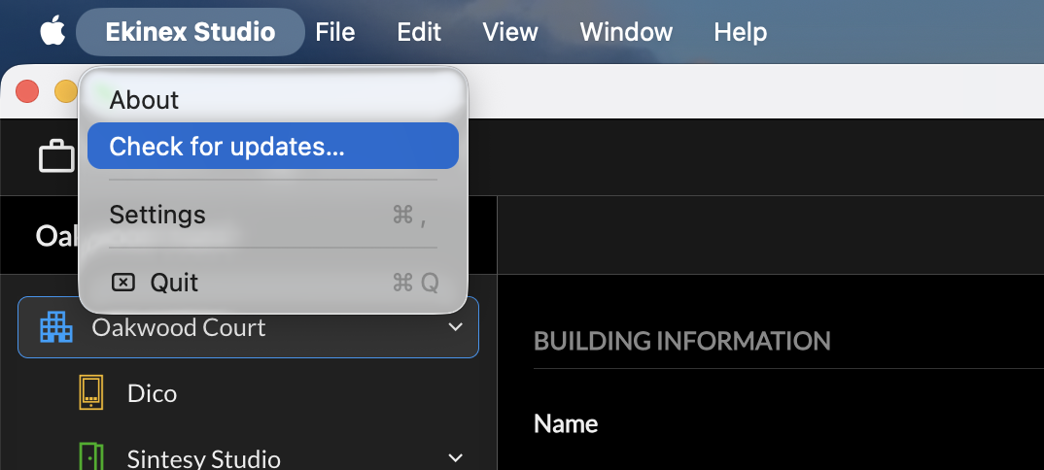Choose the Quit menu entry
Image resolution: width=1044 pixels, height=470 pixels.
click(273, 283)
